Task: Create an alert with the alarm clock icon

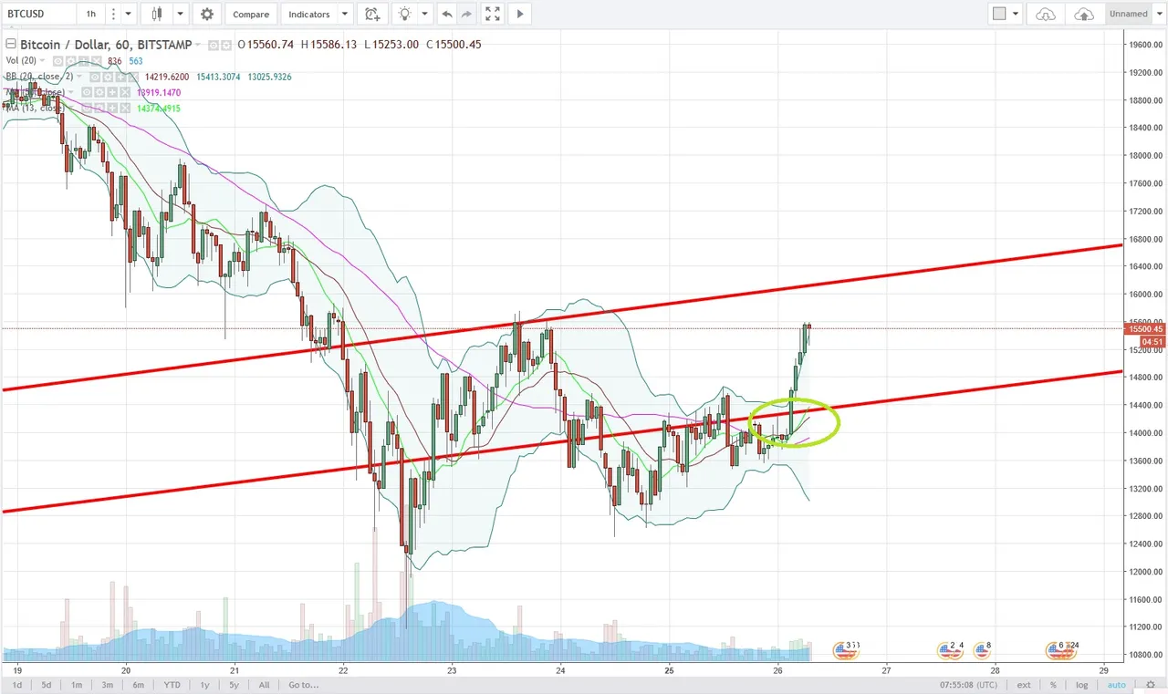Action: tap(370, 14)
